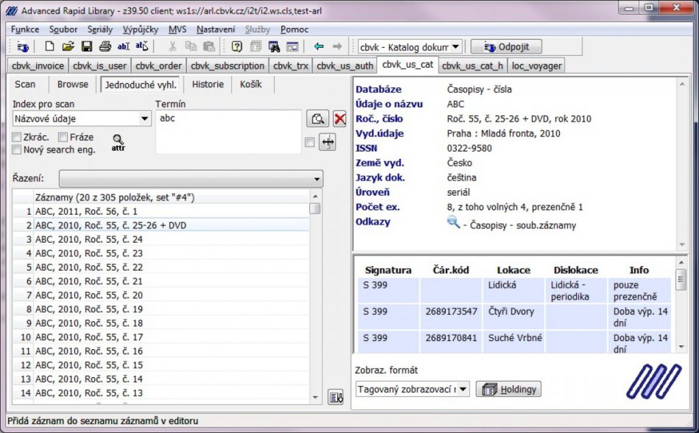Image resolution: width=699 pixels, height=433 pixels.
Task: Open the Zobraz. formát dropdown
Action: (463, 389)
